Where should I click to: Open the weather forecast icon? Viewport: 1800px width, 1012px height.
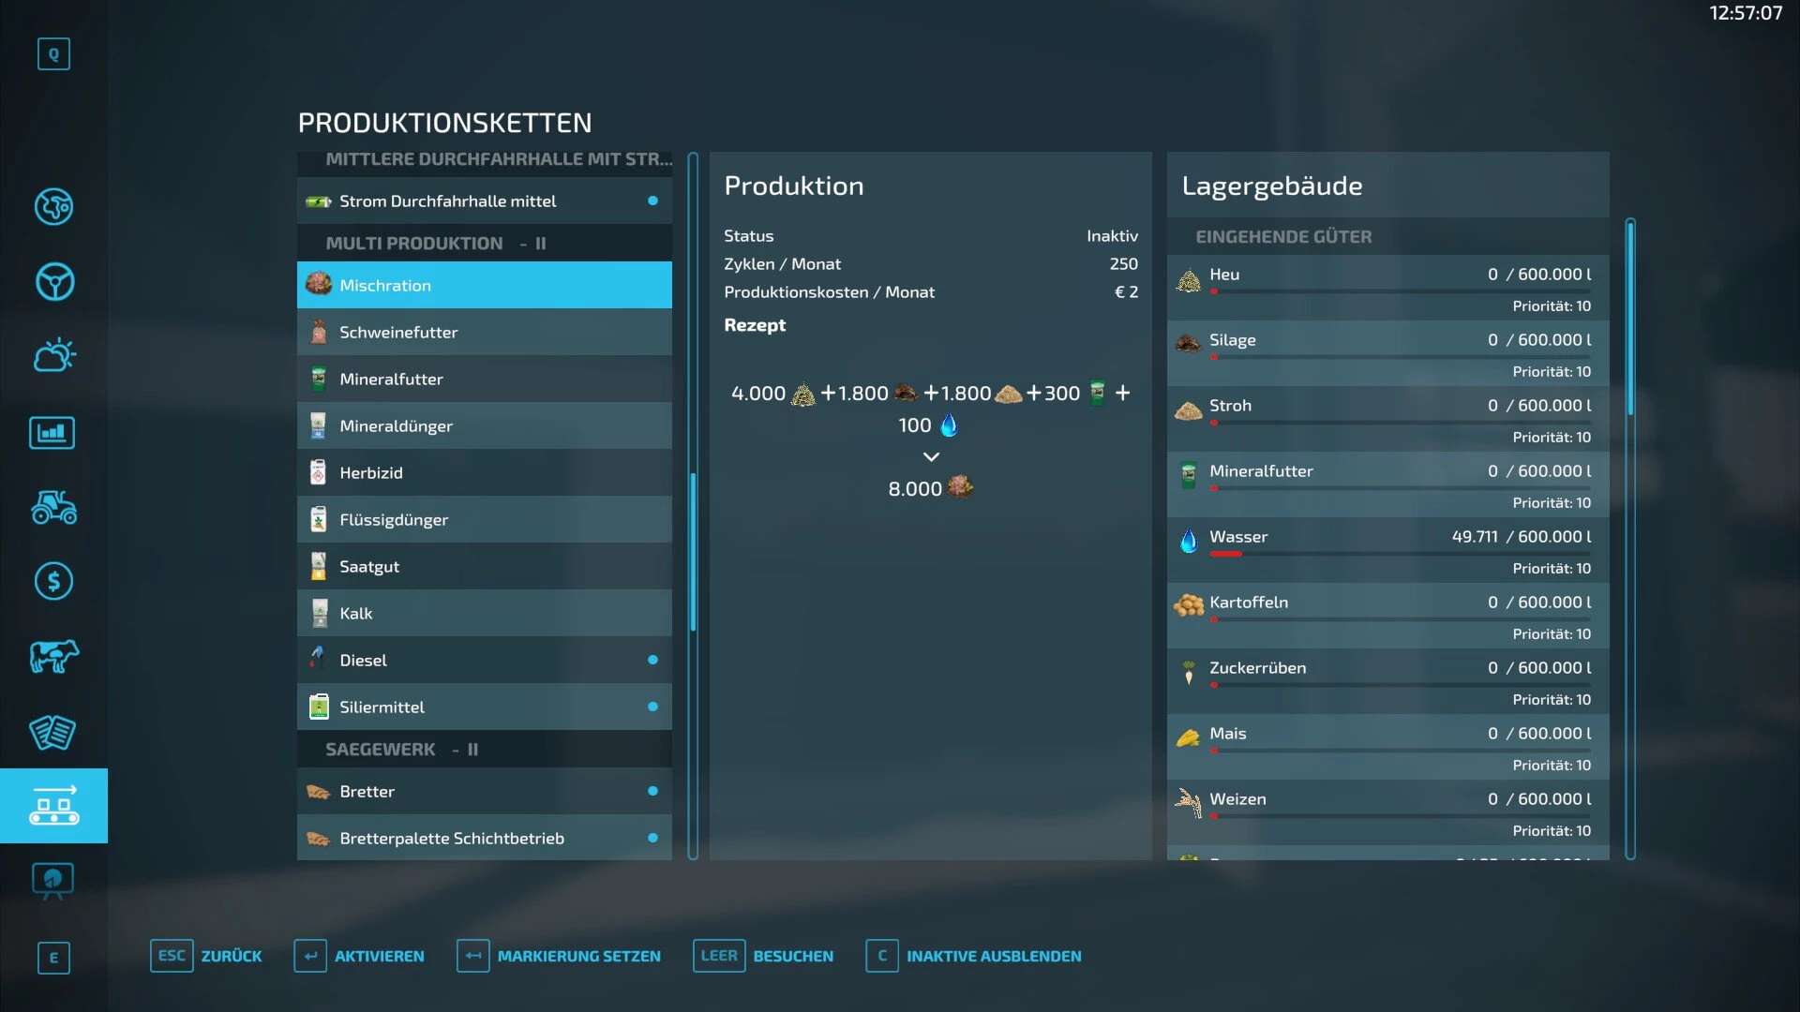click(53, 356)
